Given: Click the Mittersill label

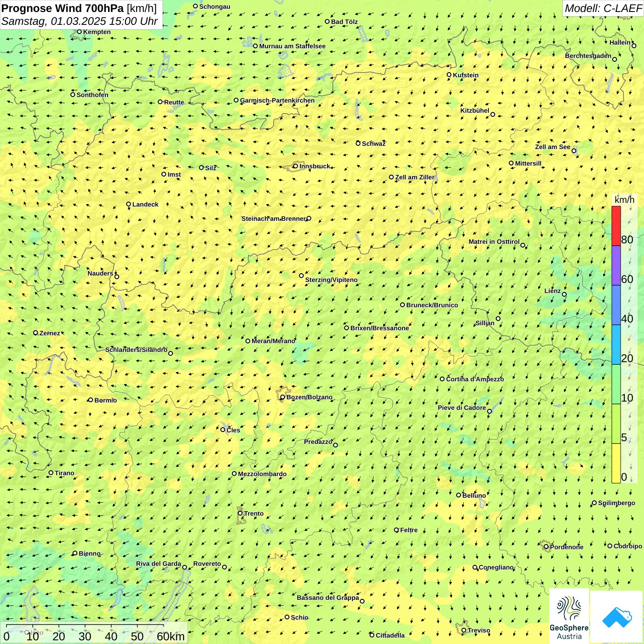Looking at the screenshot, I should coord(528,163).
